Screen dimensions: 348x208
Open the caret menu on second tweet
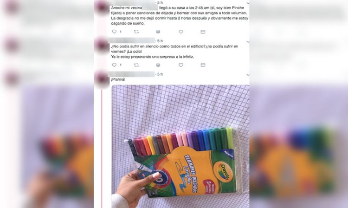(248, 42)
